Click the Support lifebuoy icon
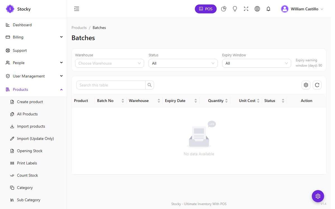This screenshot has width=335, height=209. tap(8, 50)
